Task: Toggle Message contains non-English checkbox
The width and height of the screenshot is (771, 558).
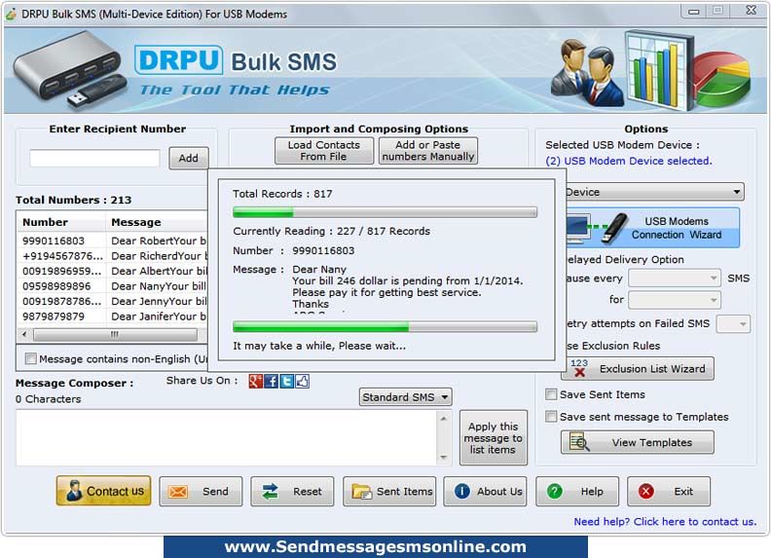Action: click(30, 358)
